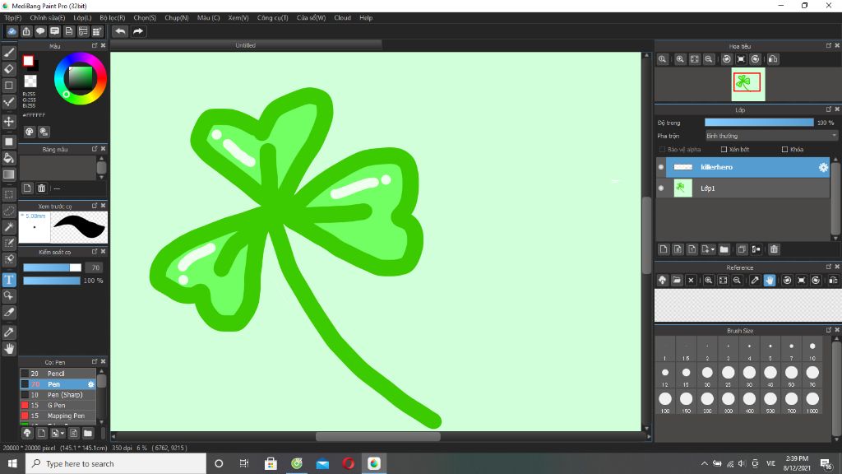Open the Cloud menu
The height and width of the screenshot is (474, 842).
pyautogui.click(x=342, y=18)
